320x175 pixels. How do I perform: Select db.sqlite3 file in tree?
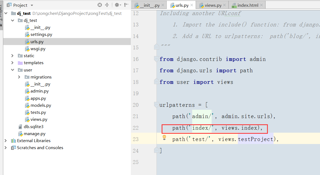pyautogui.click(x=34, y=126)
